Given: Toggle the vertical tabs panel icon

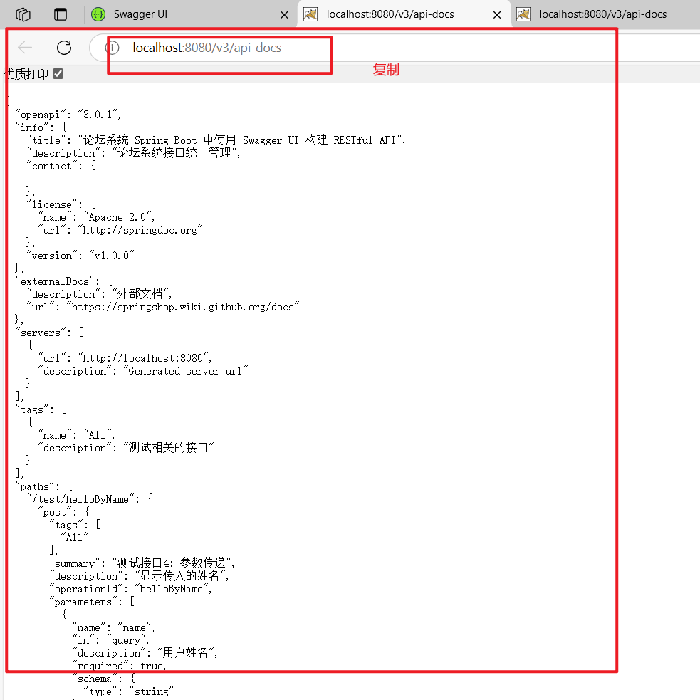Looking at the screenshot, I should (61, 14).
